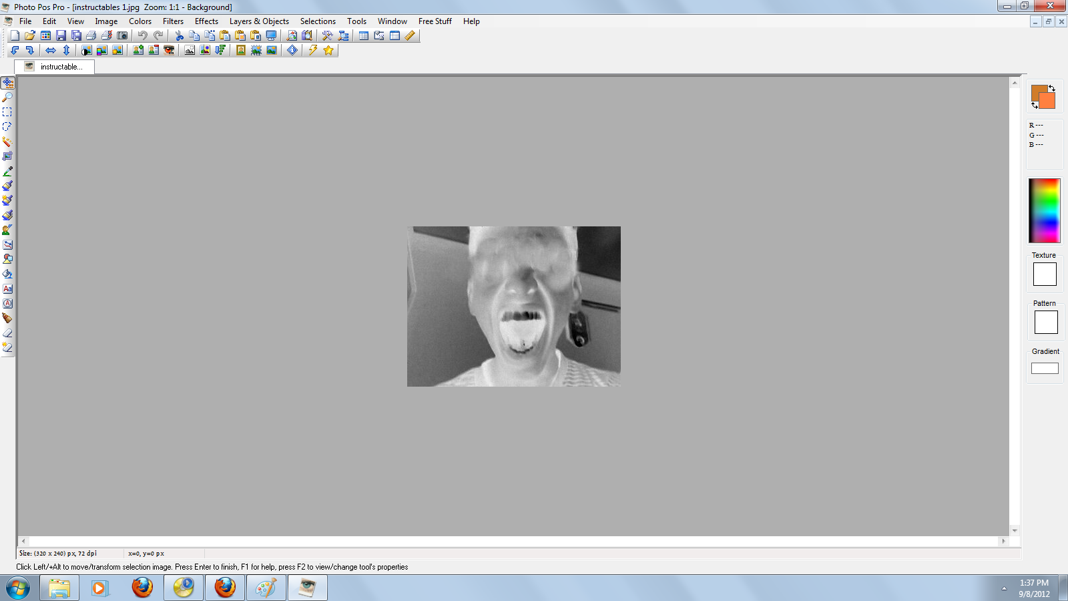Select the Paint Brush tool
The width and height of the screenshot is (1068, 601).
pos(7,186)
